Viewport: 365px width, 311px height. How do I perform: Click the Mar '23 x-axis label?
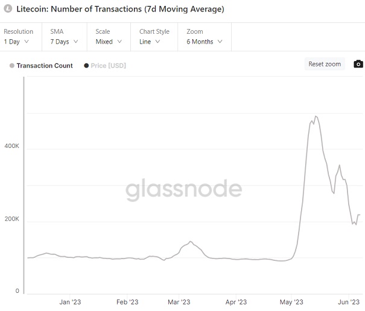click(179, 302)
